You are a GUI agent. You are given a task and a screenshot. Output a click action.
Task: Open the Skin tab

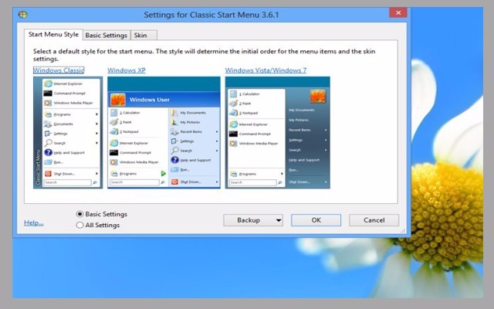tap(140, 35)
